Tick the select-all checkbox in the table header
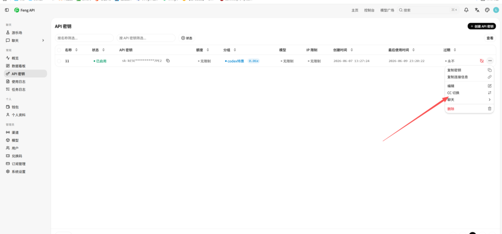 pos(59,50)
